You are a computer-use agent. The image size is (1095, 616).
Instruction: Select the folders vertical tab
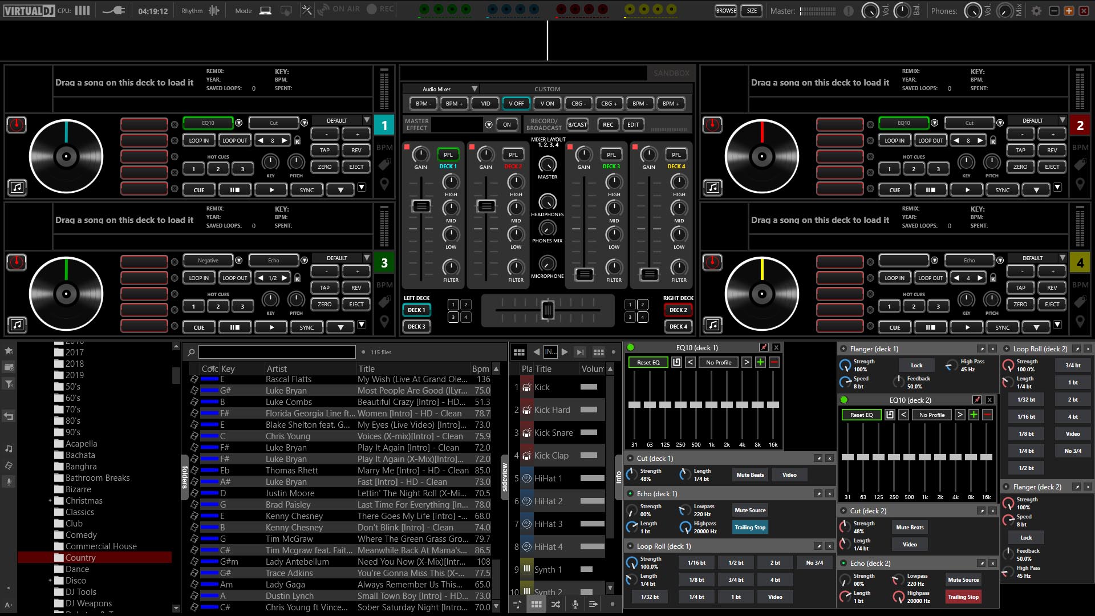(185, 477)
